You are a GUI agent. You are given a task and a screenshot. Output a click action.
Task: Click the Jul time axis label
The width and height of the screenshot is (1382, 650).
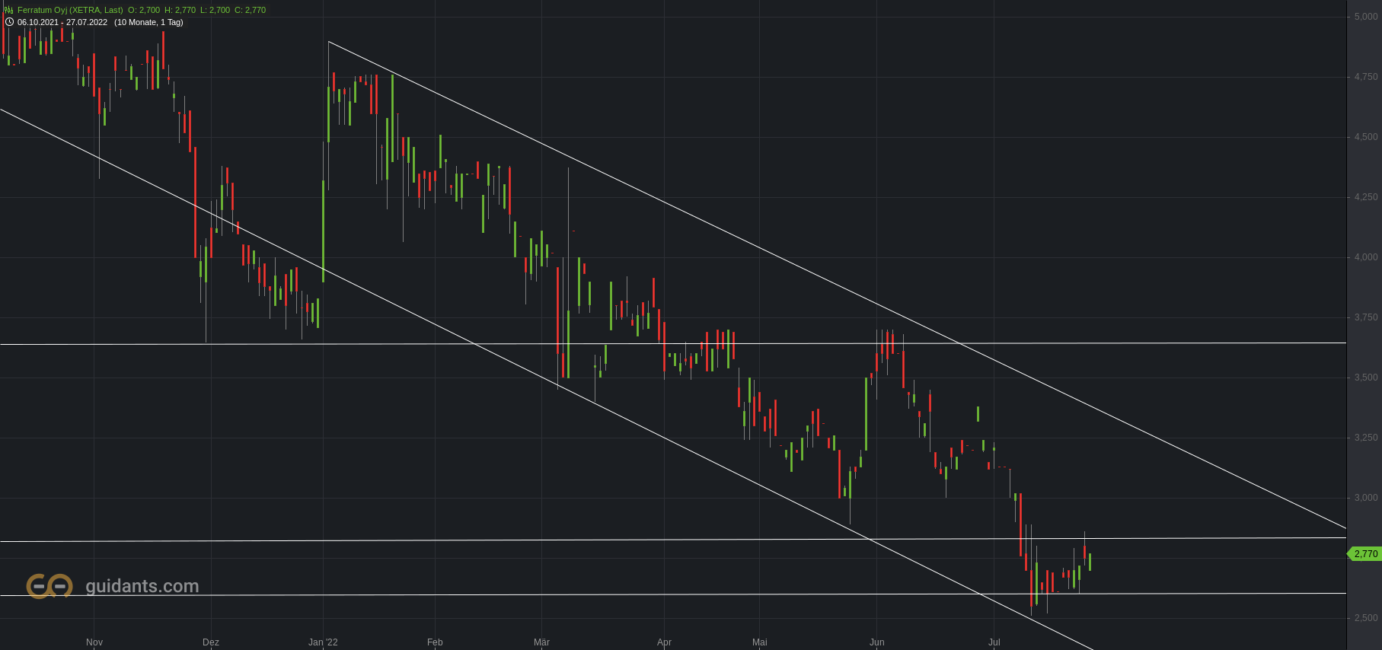point(994,642)
